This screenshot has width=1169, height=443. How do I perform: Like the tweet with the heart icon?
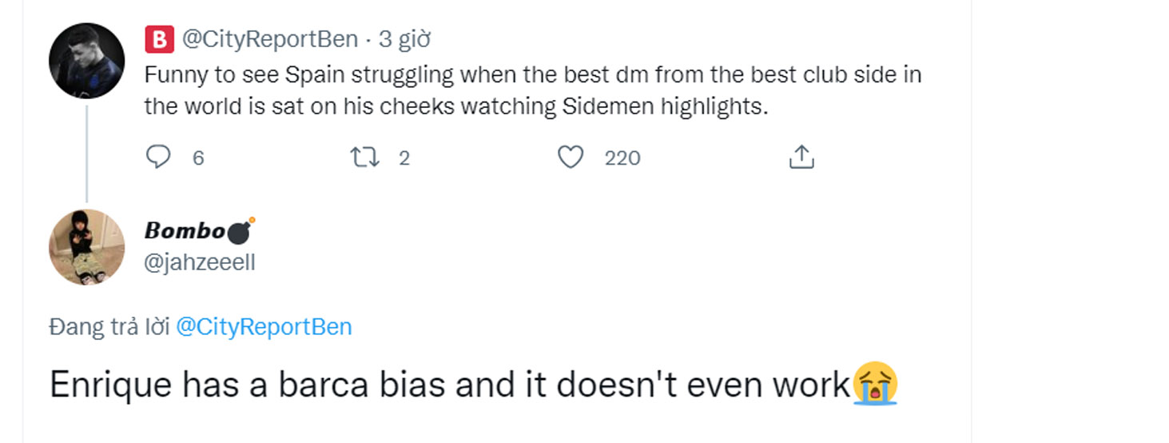pyautogui.click(x=570, y=157)
